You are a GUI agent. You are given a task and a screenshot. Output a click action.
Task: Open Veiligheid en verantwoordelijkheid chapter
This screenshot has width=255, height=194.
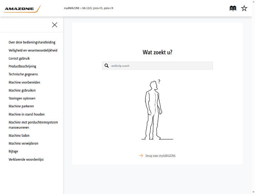point(33,50)
